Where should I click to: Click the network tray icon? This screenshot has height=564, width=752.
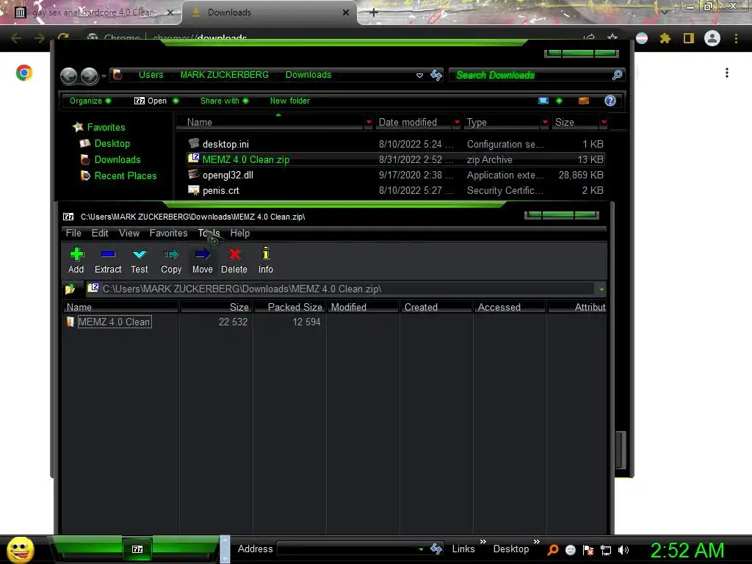606,550
